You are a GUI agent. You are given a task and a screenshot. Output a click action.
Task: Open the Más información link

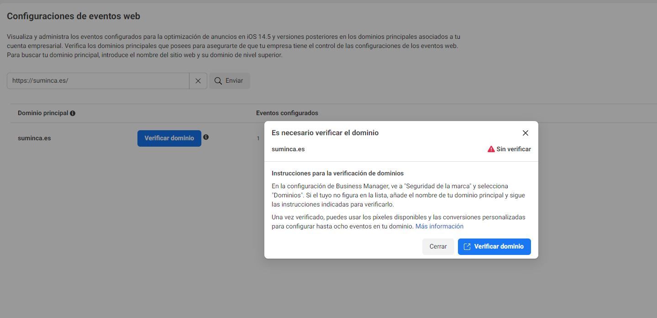click(439, 226)
